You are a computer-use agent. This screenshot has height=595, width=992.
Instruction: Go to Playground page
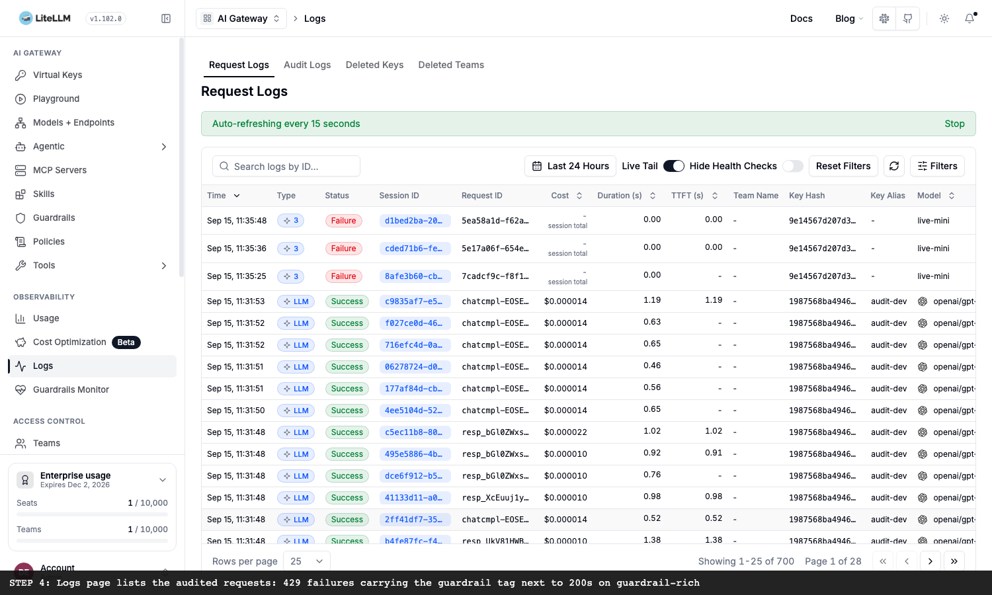92,99
